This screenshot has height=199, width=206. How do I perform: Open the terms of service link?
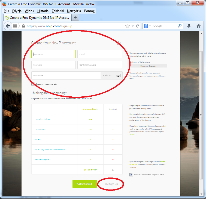[147, 163]
